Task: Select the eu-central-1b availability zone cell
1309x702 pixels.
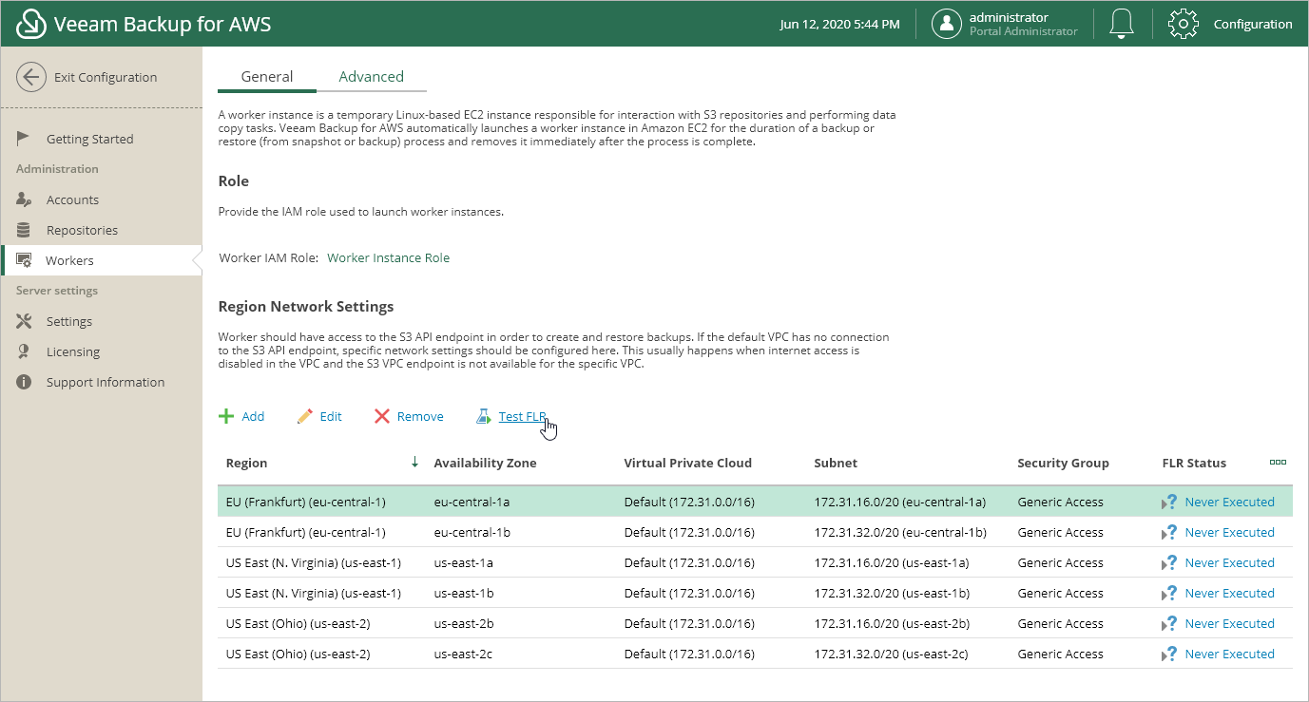Action: [x=472, y=532]
